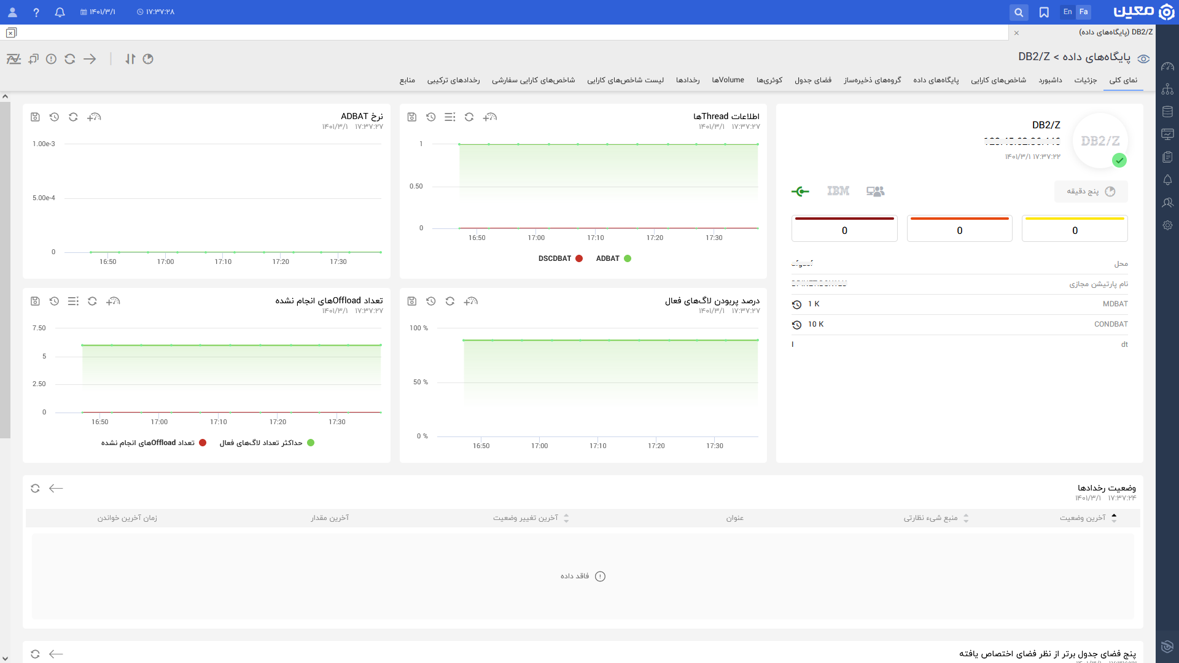Screen dimensions: 1179x663
Task: Open list options on Thread information chart
Action: coord(450,117)
